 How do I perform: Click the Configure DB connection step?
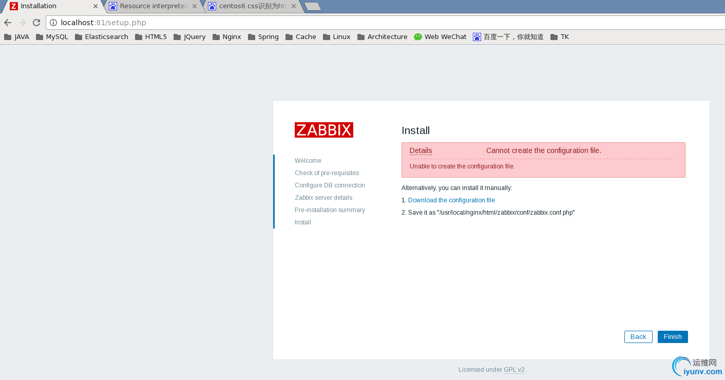pos(330,185)
